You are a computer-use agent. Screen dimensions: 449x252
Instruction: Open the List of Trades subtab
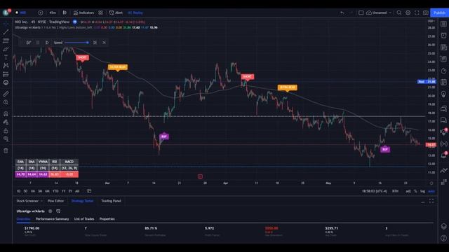point(84,219)
